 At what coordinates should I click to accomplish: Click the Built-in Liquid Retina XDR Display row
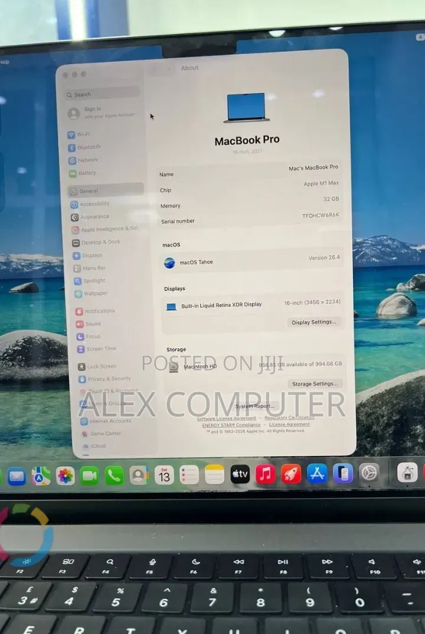(253, 304)
